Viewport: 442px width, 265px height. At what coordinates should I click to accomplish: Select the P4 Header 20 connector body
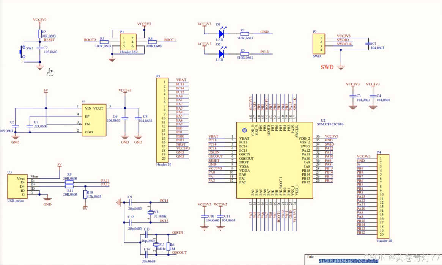tap(383, 196)
